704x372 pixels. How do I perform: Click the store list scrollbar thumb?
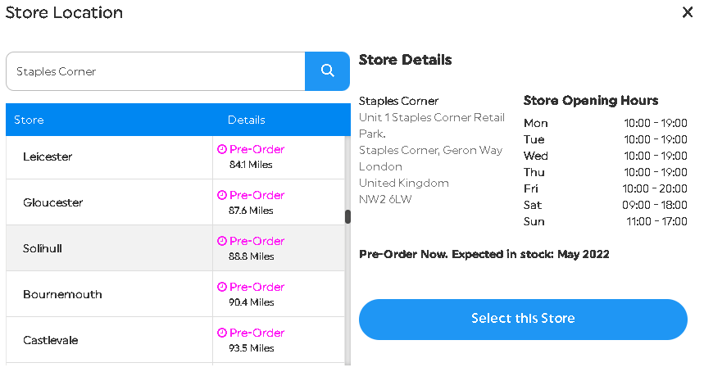(347, 217)
